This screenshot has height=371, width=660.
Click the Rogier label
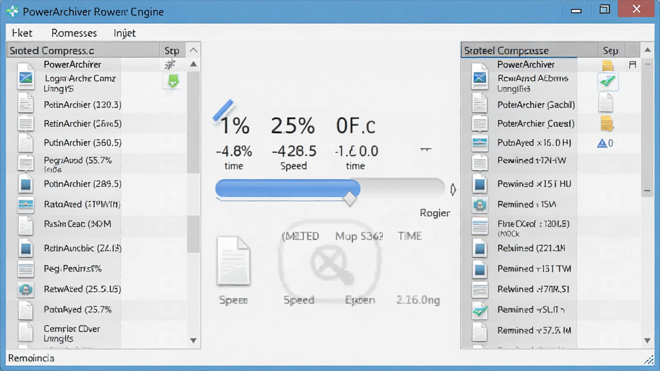click(x=435, y=213)
